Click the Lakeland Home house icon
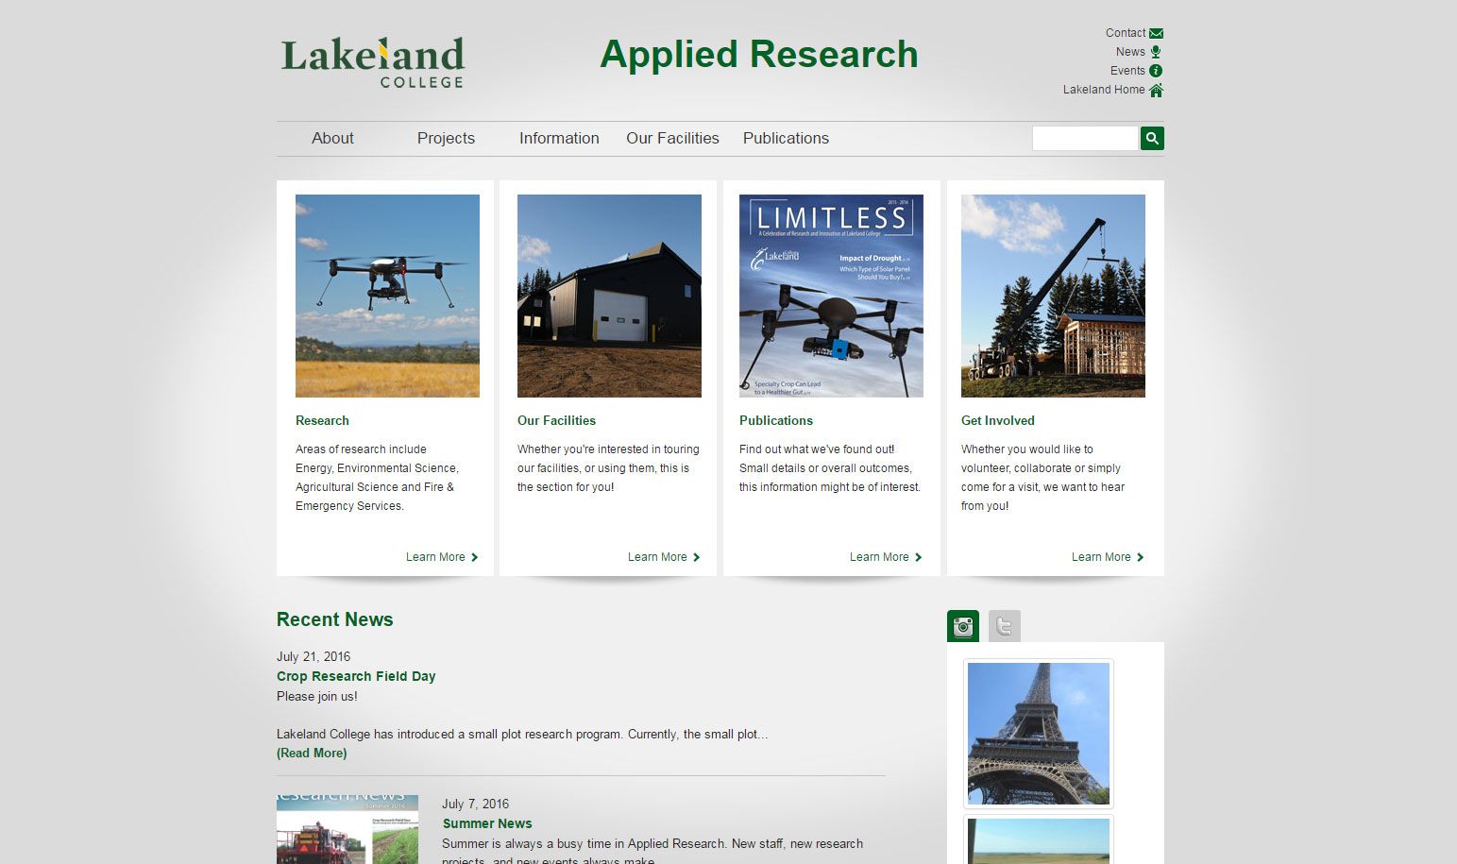This screenshot has height=864, width=1457. click(1156, 89)
